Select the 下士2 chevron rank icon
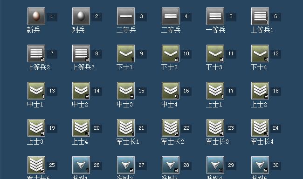The height and width of the screenshot is (179, 303). pos(171,53)
